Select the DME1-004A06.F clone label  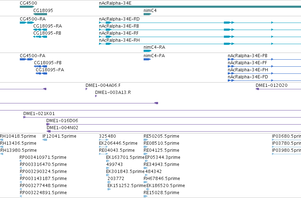coord(103,85)
